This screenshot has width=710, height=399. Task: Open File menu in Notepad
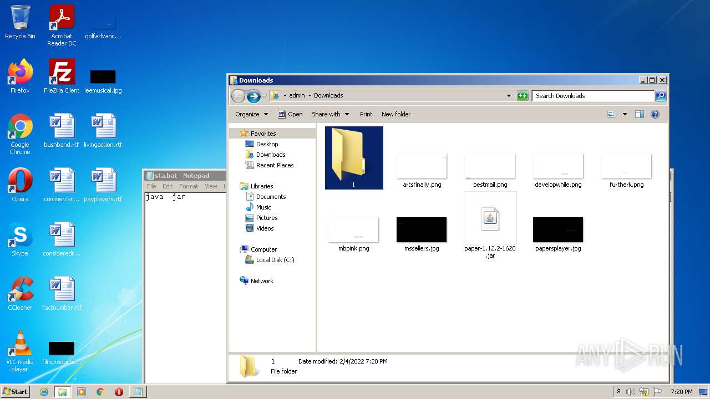(151, 186)
